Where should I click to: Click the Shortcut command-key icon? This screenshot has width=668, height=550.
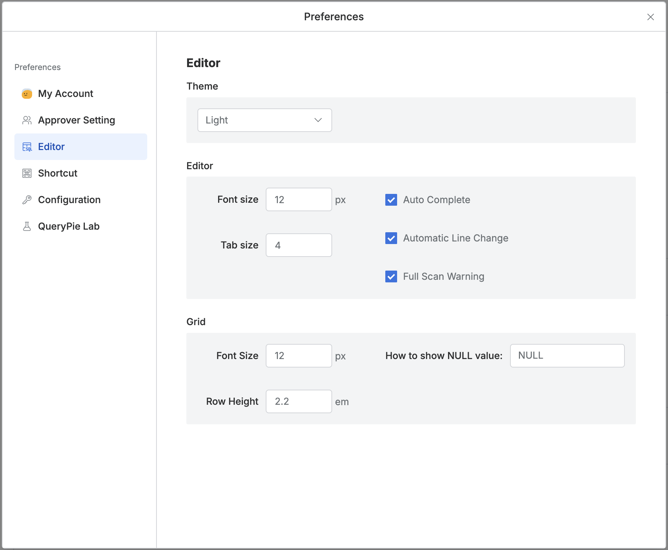27,173
